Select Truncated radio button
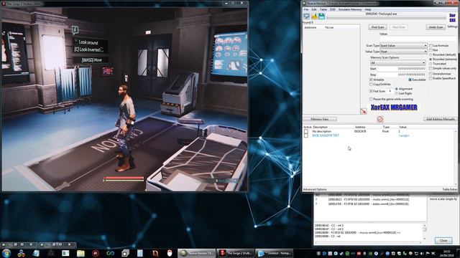This screenshot has height=258, width=460. 431,64
